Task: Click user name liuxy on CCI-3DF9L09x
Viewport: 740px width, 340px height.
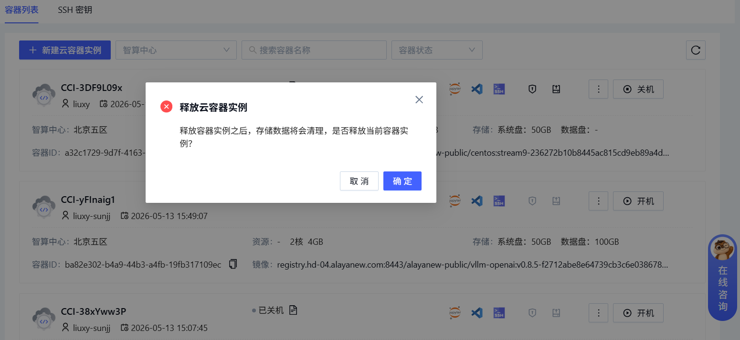Action: [81, 104]
